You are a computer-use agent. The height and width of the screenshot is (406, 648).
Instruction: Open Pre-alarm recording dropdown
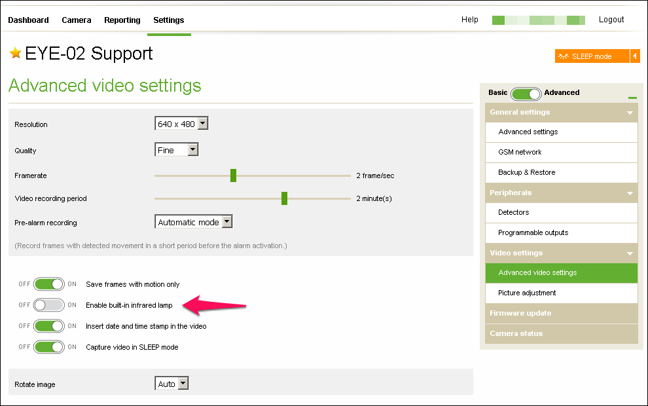[x=194, y=222]
